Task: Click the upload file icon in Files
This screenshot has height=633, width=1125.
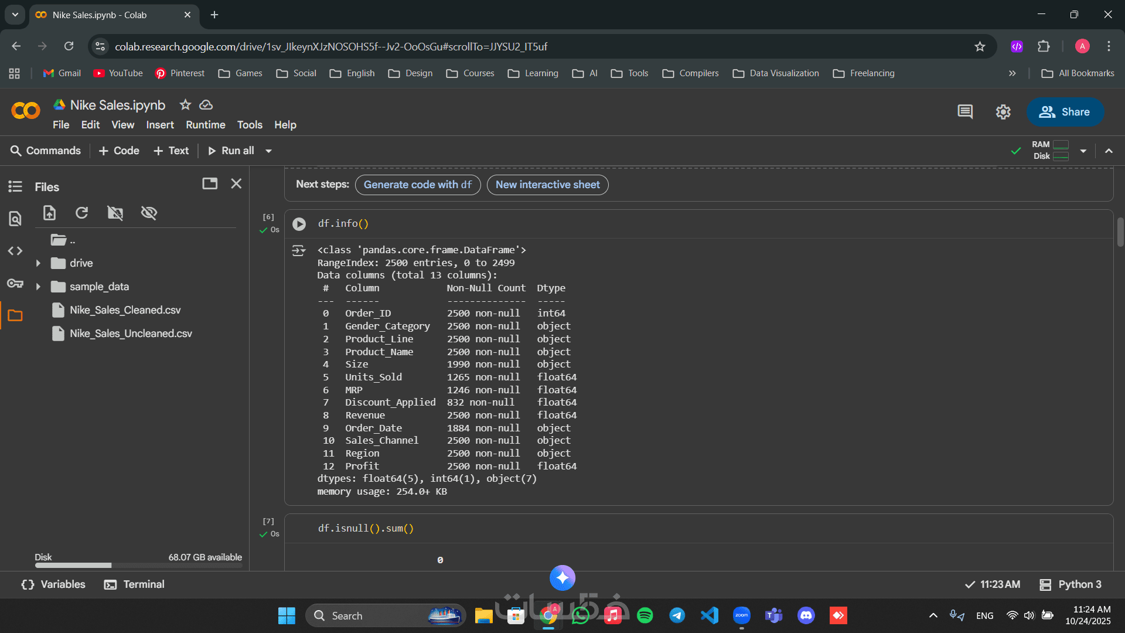Action: pyautogui.click(x=50, y=213)
